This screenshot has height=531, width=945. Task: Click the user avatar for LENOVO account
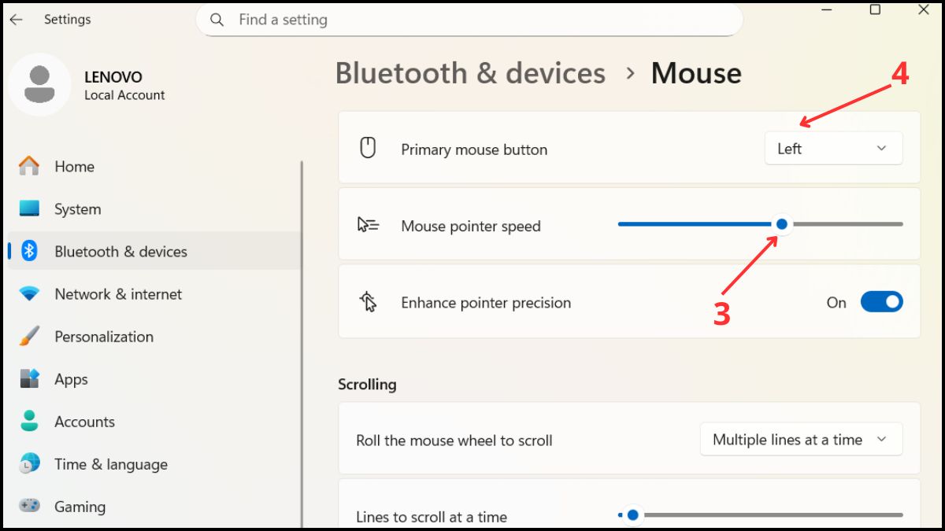click(41, 84)
